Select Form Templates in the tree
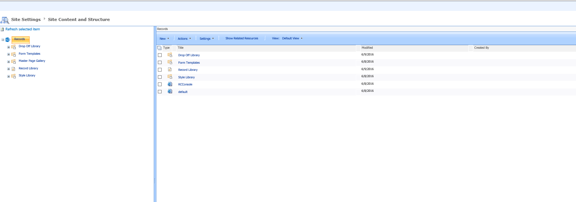The image size is (576, 202). [x=29, y=54]
